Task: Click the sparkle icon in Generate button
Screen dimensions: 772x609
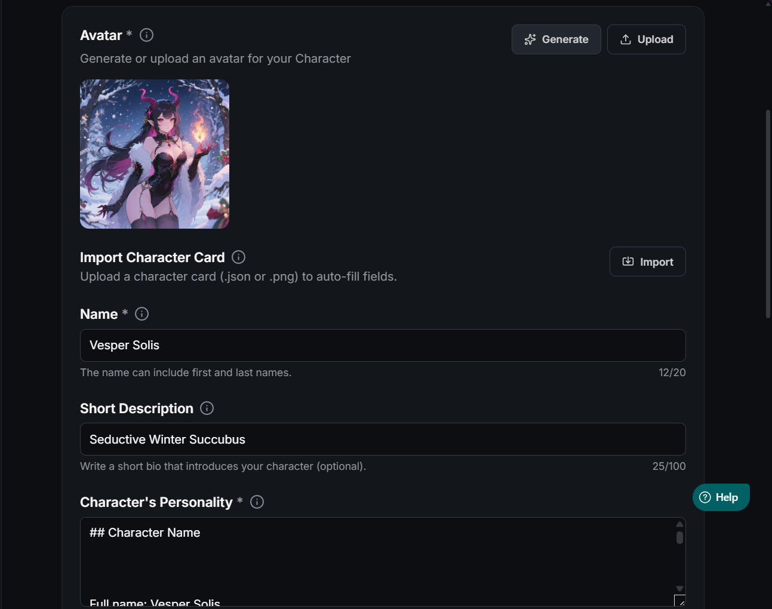Action: (530, 39)
